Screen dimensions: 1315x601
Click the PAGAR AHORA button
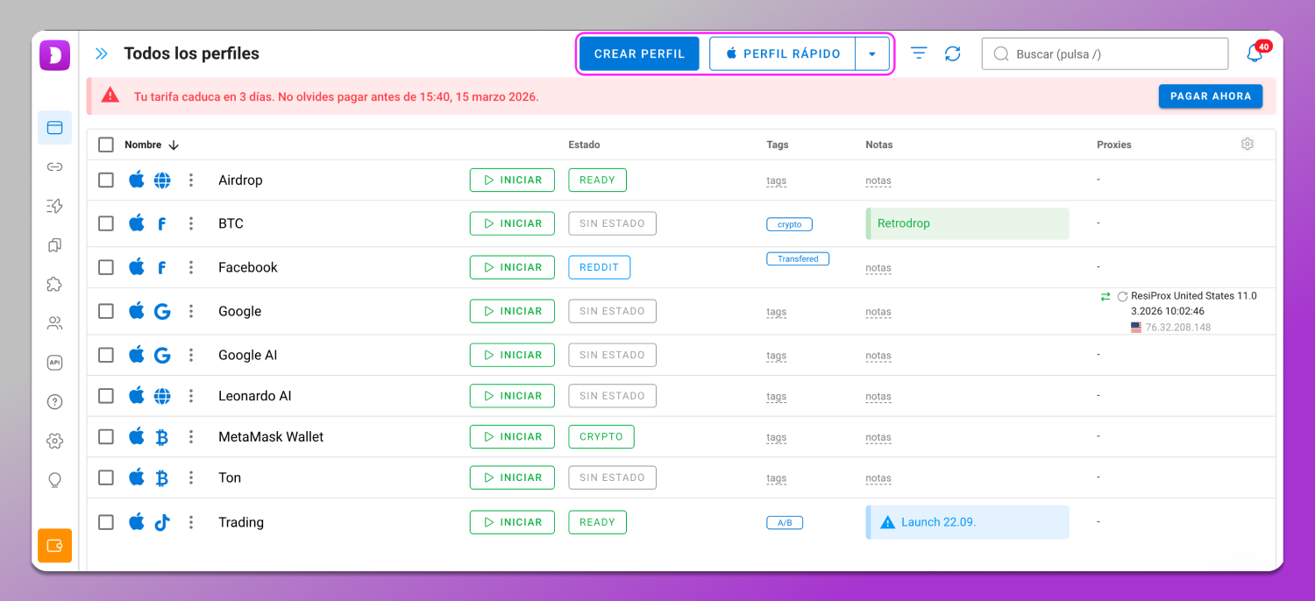pos(1210,96)
